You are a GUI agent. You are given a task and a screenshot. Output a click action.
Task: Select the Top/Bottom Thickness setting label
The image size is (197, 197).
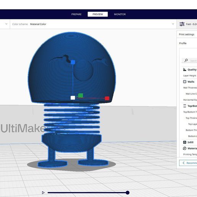pos(190,112)
